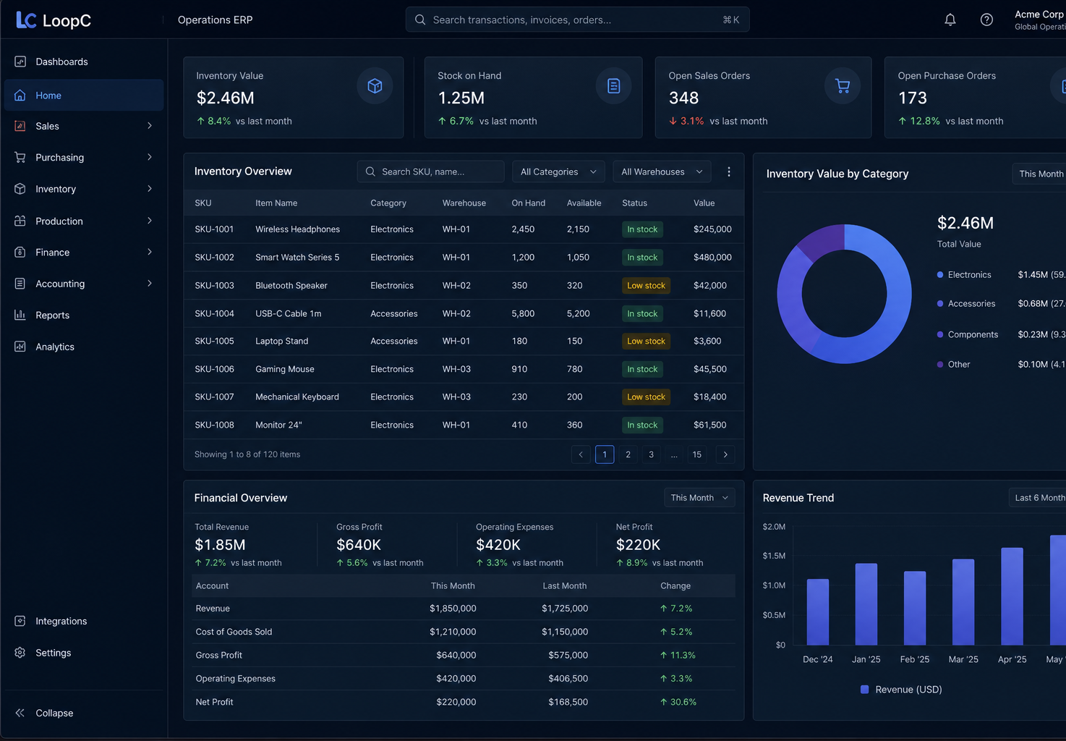Open Financial Overview This Month dropdown
1066x741 pixels.
[x=699, y=498]
